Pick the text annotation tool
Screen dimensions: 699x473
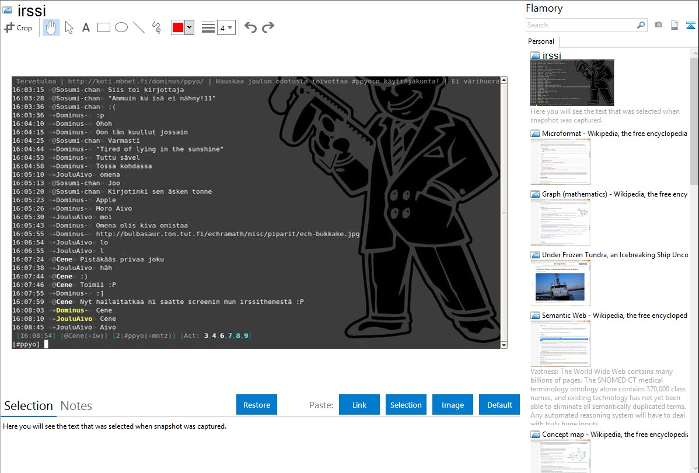coord(86,27)
